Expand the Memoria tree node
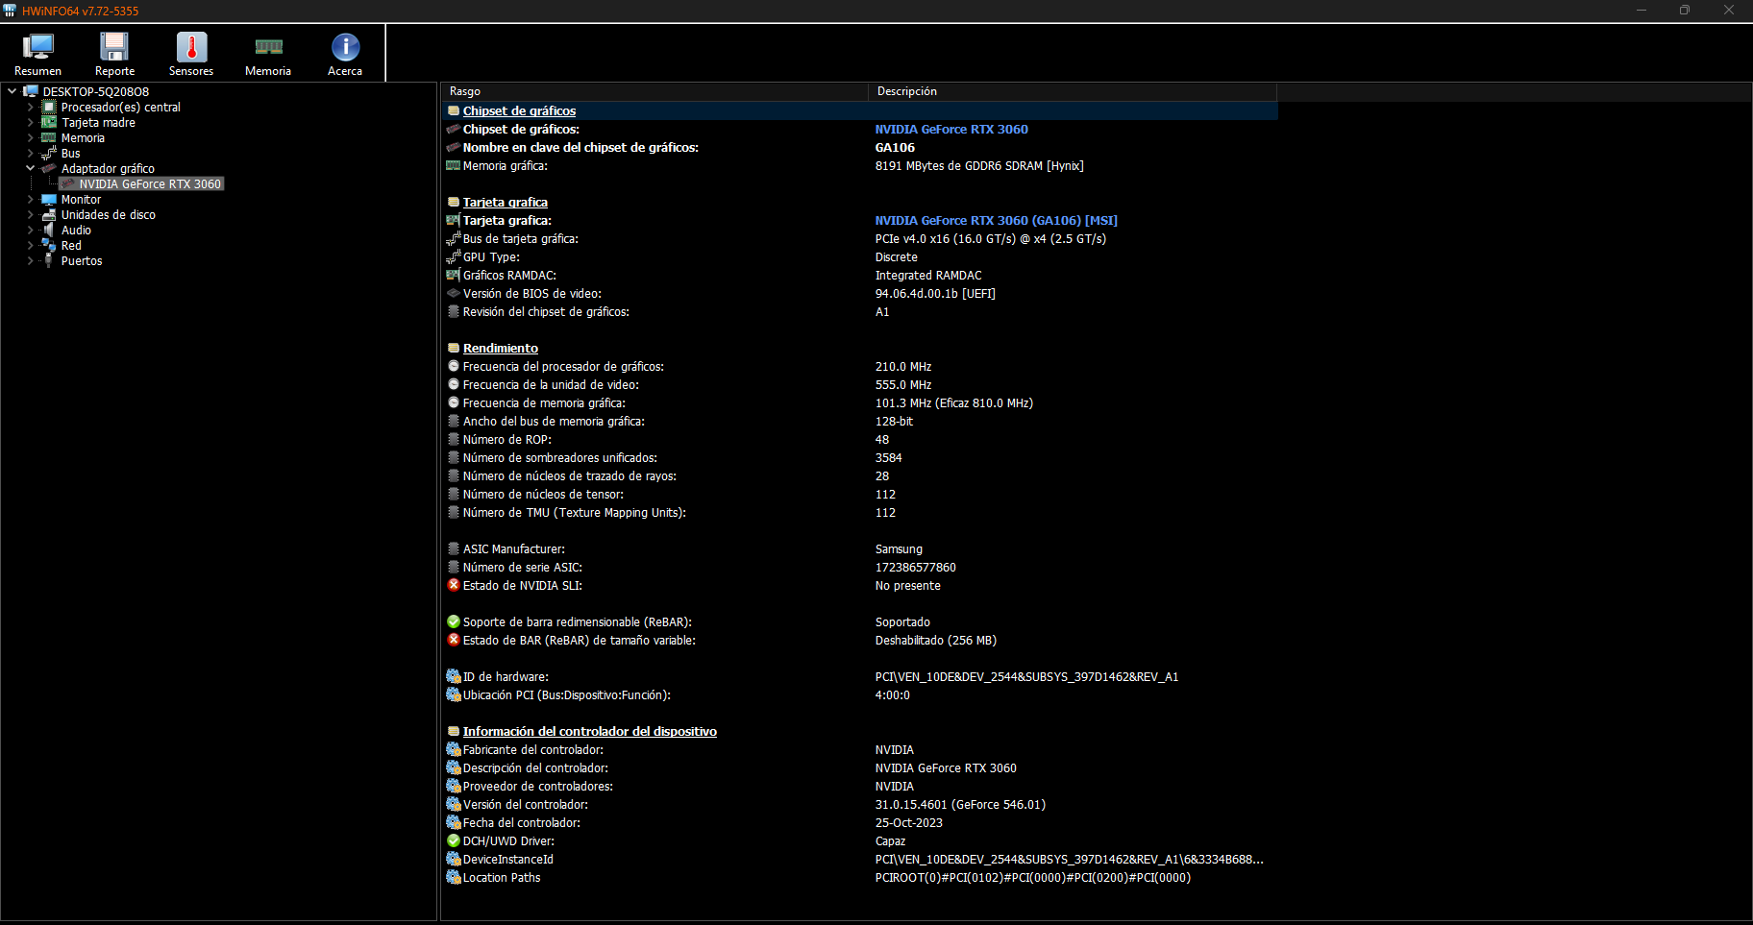Screen dimensions: 1753x925 30,138
